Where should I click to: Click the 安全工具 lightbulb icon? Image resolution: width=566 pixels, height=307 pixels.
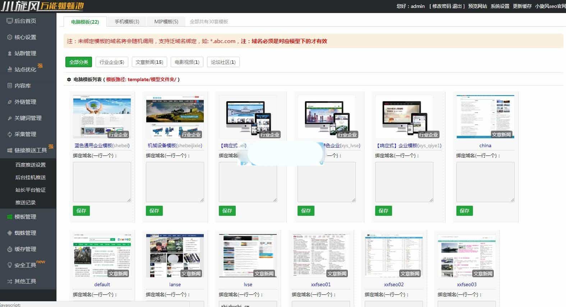pos(10,265)
